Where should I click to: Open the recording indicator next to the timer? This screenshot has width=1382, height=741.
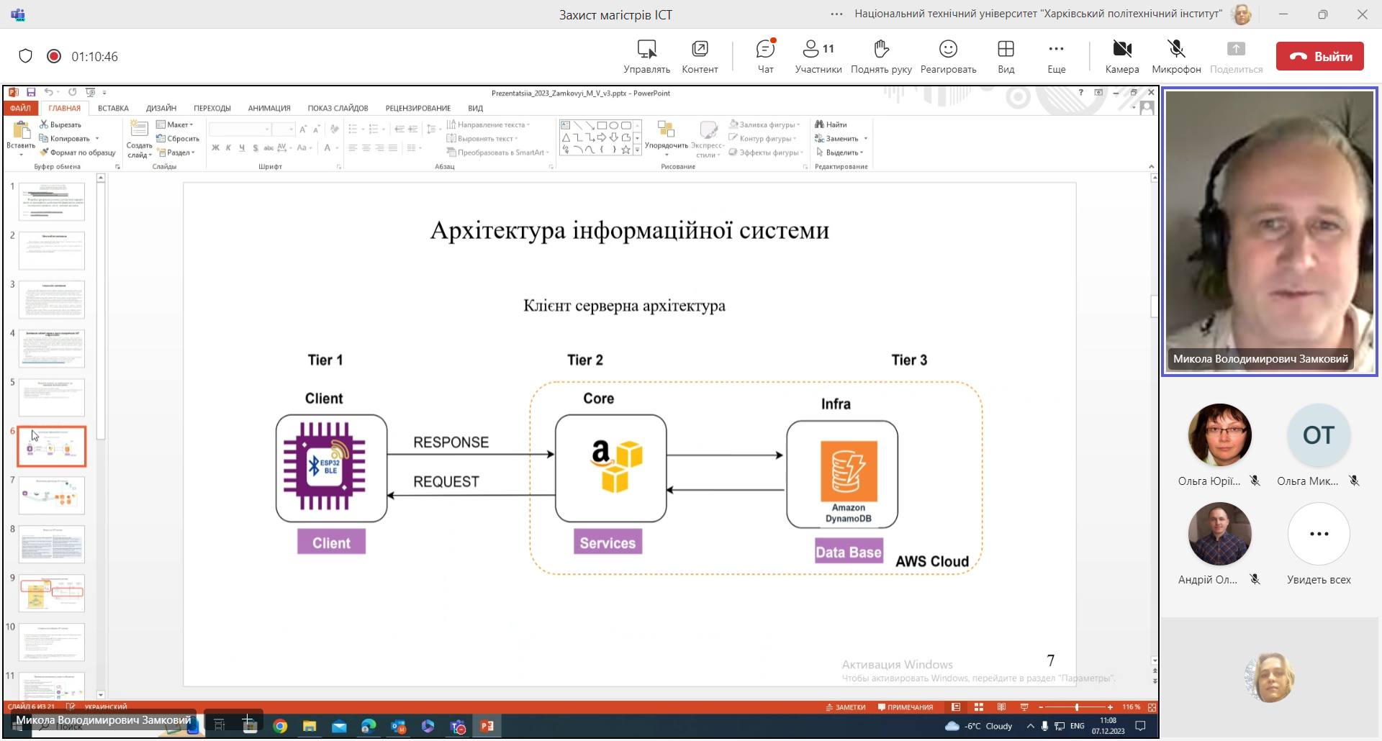54,56
